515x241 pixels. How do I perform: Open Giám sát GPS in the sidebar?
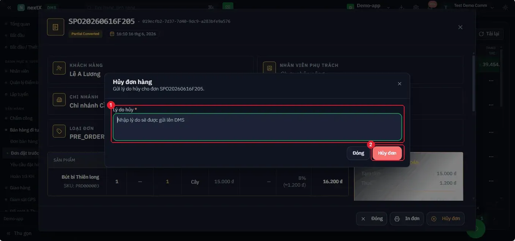[x=23, y=199]
